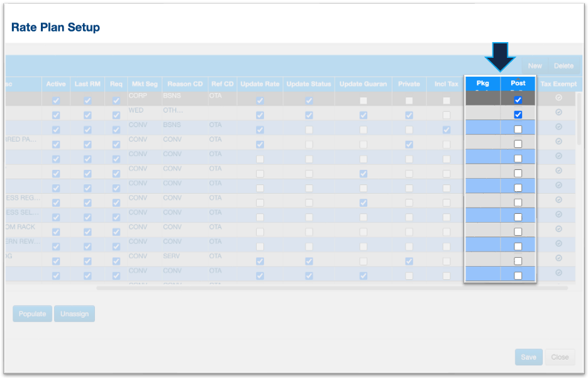Uncheck the Post checkbox in the WED row
Image resolution: width=588 pixels, height=378 pixels.
518,114
